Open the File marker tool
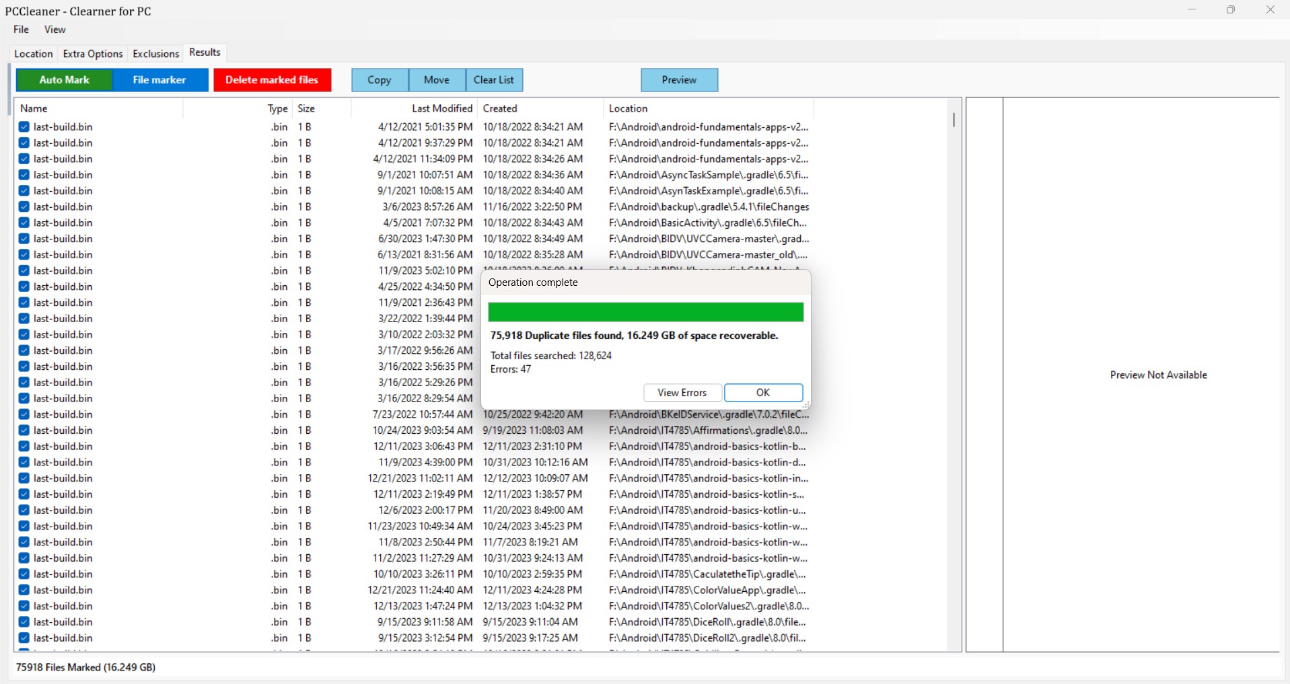 point(159,80)
